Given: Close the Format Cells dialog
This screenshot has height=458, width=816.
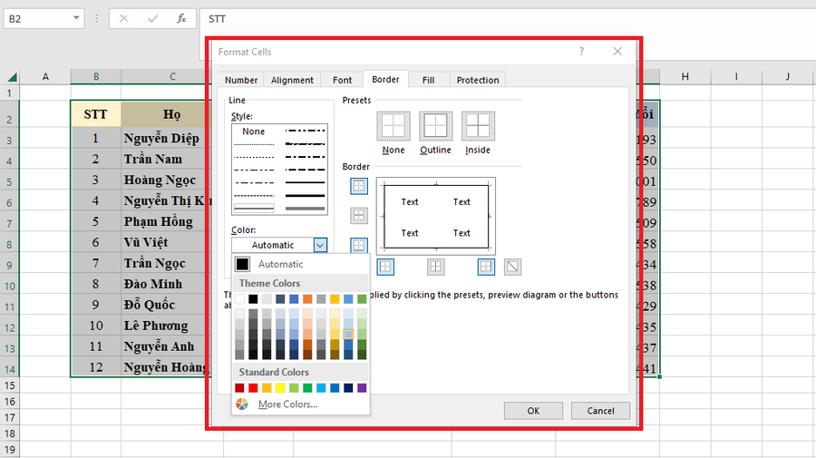Looking at the screenshot, I should (x=617, y=52).
